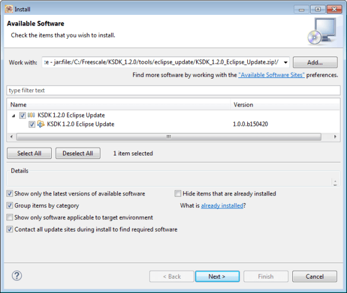Click Select All button
The image size is (347, 293).
(29, 153)
